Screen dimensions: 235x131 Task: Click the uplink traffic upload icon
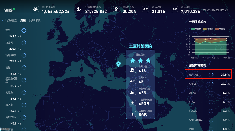(132, 114)
